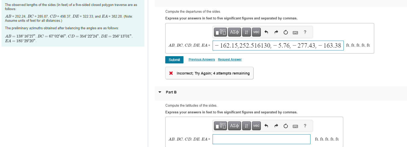
Task: Click the azimuth AB = 138°16'27" text
Action: tap(21, 36)
